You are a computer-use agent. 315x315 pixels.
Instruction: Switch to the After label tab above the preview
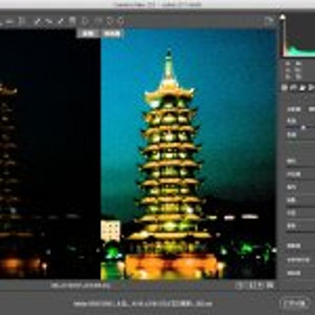(111, 33)
